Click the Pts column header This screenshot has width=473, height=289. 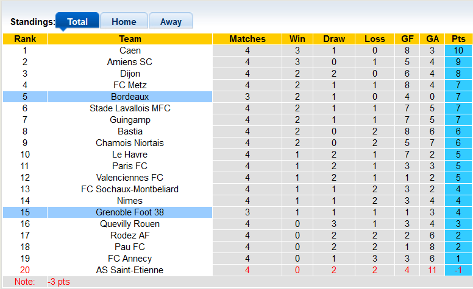(458, 39)
